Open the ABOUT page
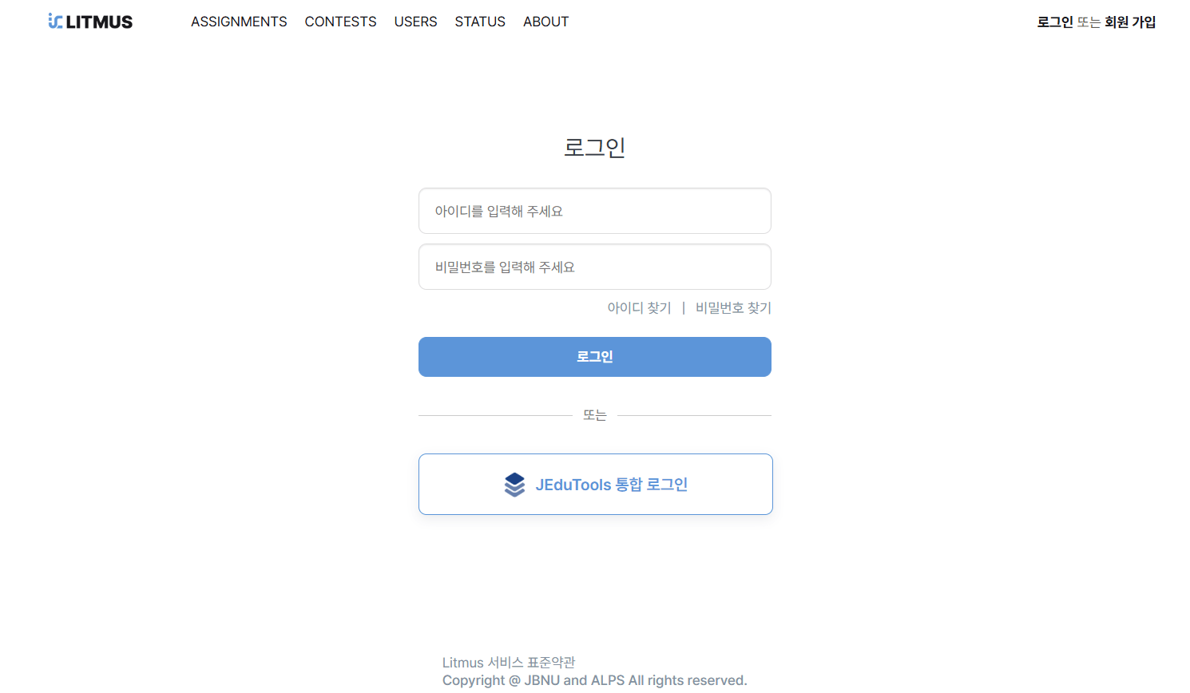The height and width of the screenshot is (693, 1190). tap(545, 22)
